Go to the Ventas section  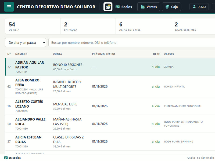click(x=149, y=7)
